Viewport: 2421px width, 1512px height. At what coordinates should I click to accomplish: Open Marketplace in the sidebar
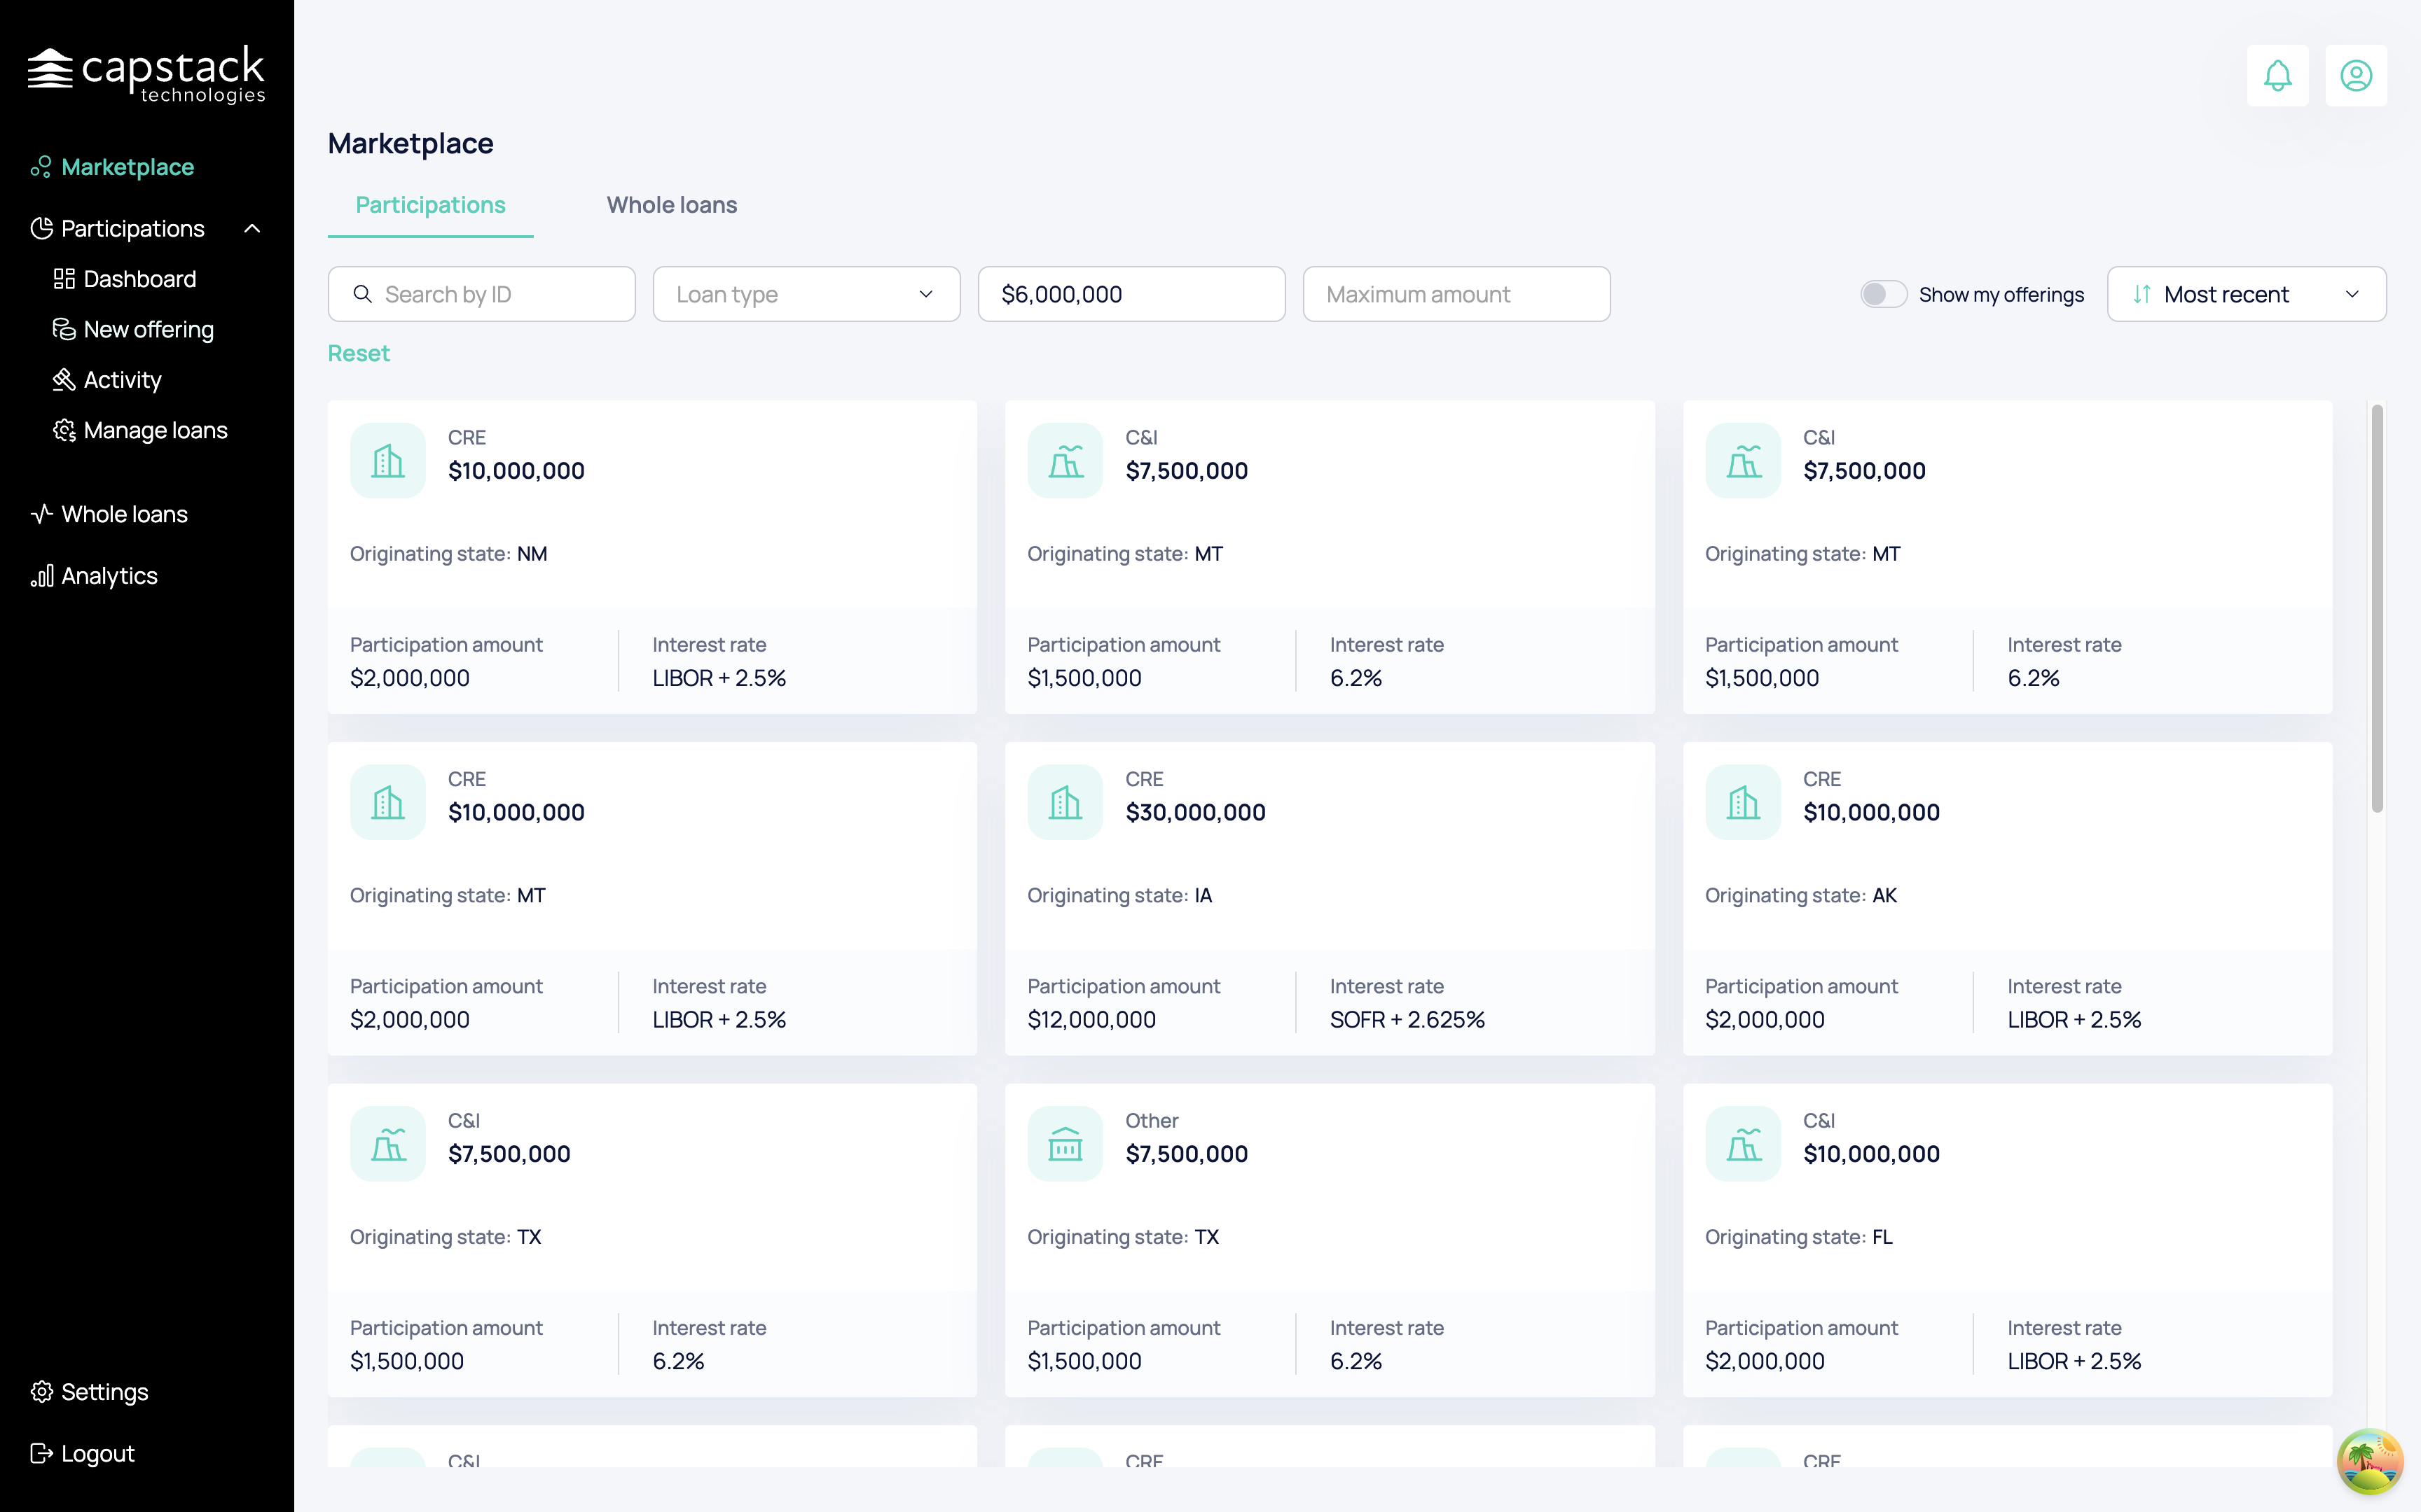click(x=128, y=167)
